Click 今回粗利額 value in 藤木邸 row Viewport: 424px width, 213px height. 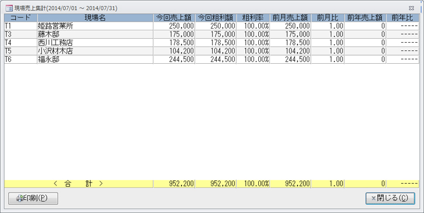point(216,35)
